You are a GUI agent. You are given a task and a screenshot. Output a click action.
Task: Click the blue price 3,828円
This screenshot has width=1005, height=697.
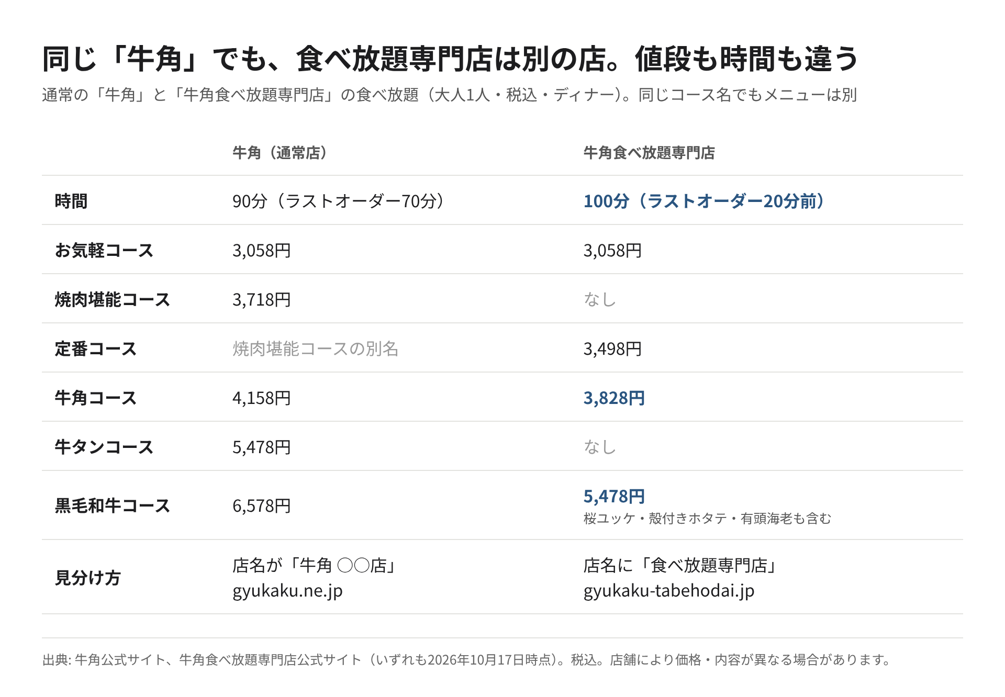click(x=615, y=398)
